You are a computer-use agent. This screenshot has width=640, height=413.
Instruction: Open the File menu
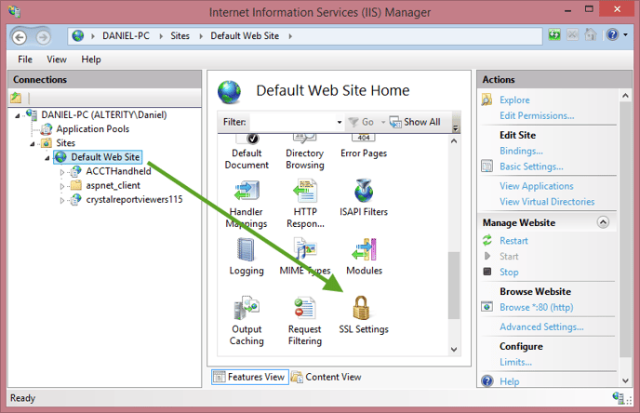(25, 60)
